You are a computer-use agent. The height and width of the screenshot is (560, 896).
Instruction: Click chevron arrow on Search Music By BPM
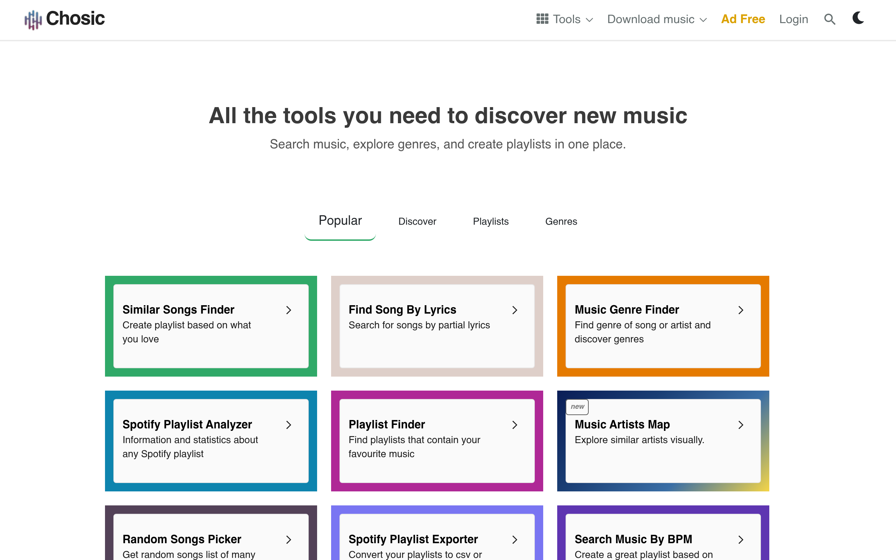(x=741, y=540)
